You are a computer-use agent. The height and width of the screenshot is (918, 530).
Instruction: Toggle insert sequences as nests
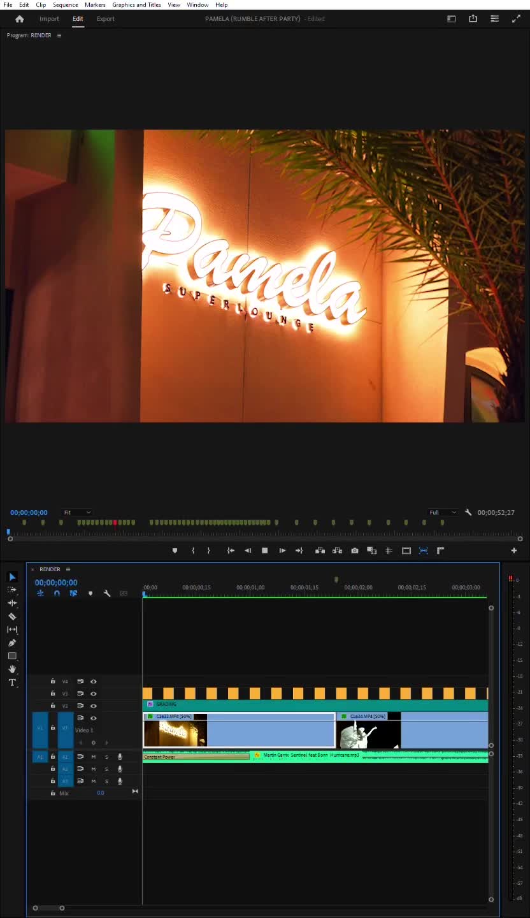(x=40, y=594)
